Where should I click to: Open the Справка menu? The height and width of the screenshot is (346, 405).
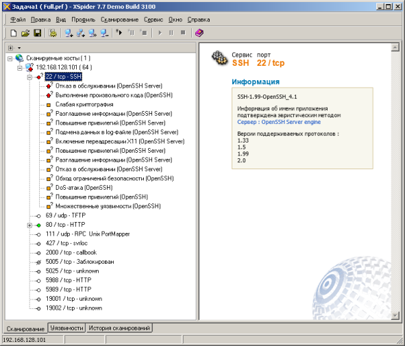point(199,20)
